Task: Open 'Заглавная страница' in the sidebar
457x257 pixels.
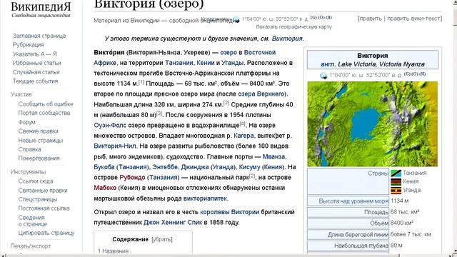Action: pos(39,36)
